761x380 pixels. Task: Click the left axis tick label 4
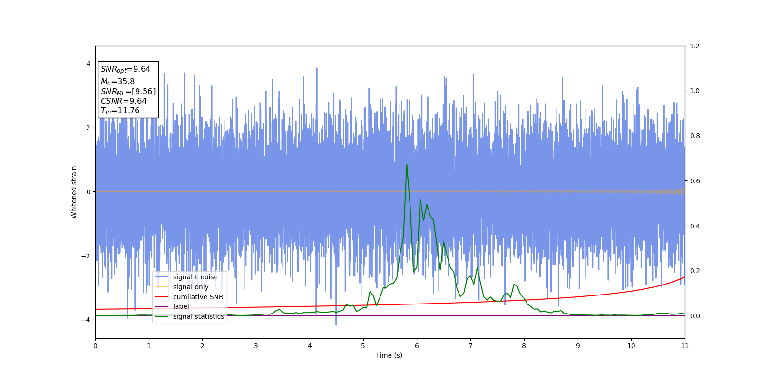[88, 64]
